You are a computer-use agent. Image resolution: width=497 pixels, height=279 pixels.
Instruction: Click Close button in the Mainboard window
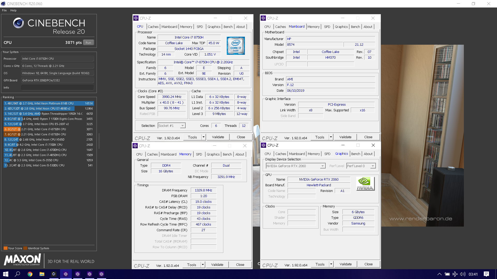pyautogui.click(x=368, y=137)
